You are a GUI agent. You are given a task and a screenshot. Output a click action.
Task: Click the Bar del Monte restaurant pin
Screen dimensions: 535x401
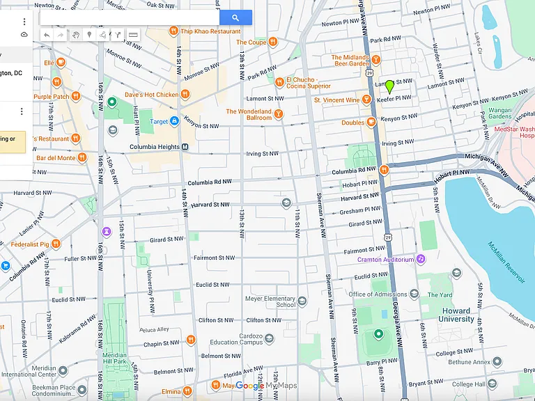point(82,157)
